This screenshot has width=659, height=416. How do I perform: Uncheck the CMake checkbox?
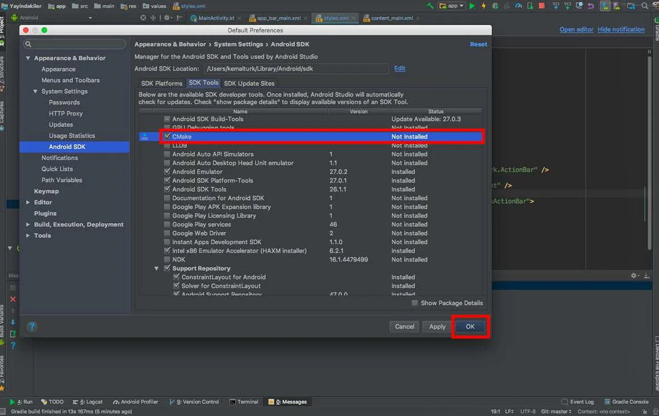167,136
